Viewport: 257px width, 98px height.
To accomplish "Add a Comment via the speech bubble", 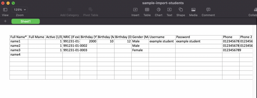I will [x=208, y=10].
